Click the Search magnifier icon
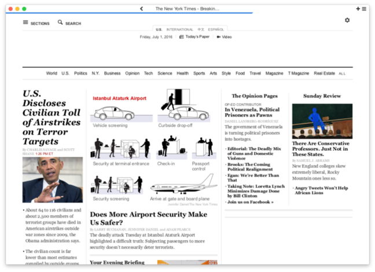 tap(60, 22)
